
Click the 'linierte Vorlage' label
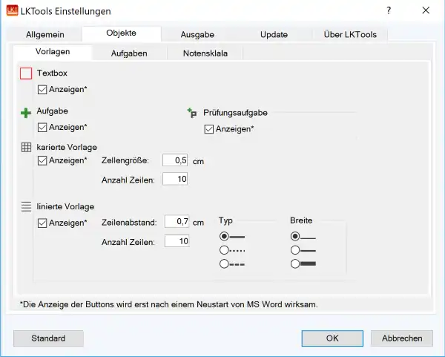(x=65, y=206)
